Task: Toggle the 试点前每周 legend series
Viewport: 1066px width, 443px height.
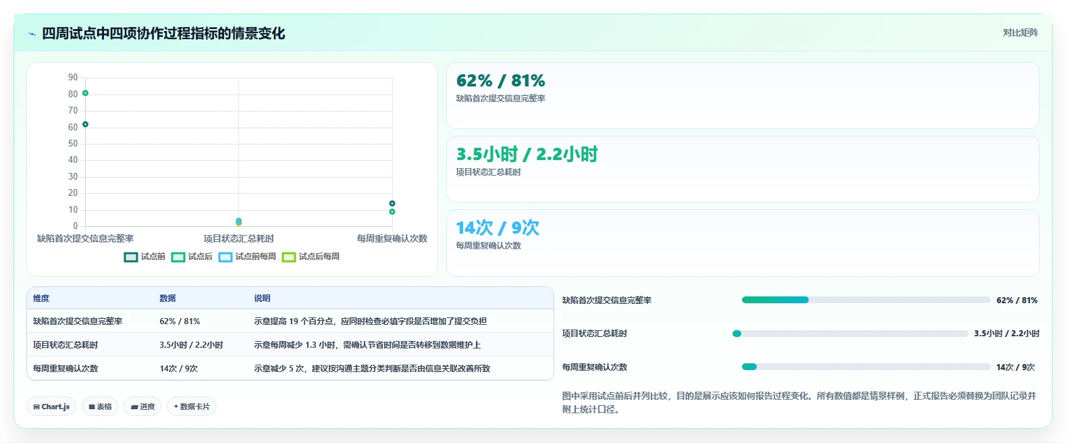Action: pyautogui.click(x=247, y=257)
